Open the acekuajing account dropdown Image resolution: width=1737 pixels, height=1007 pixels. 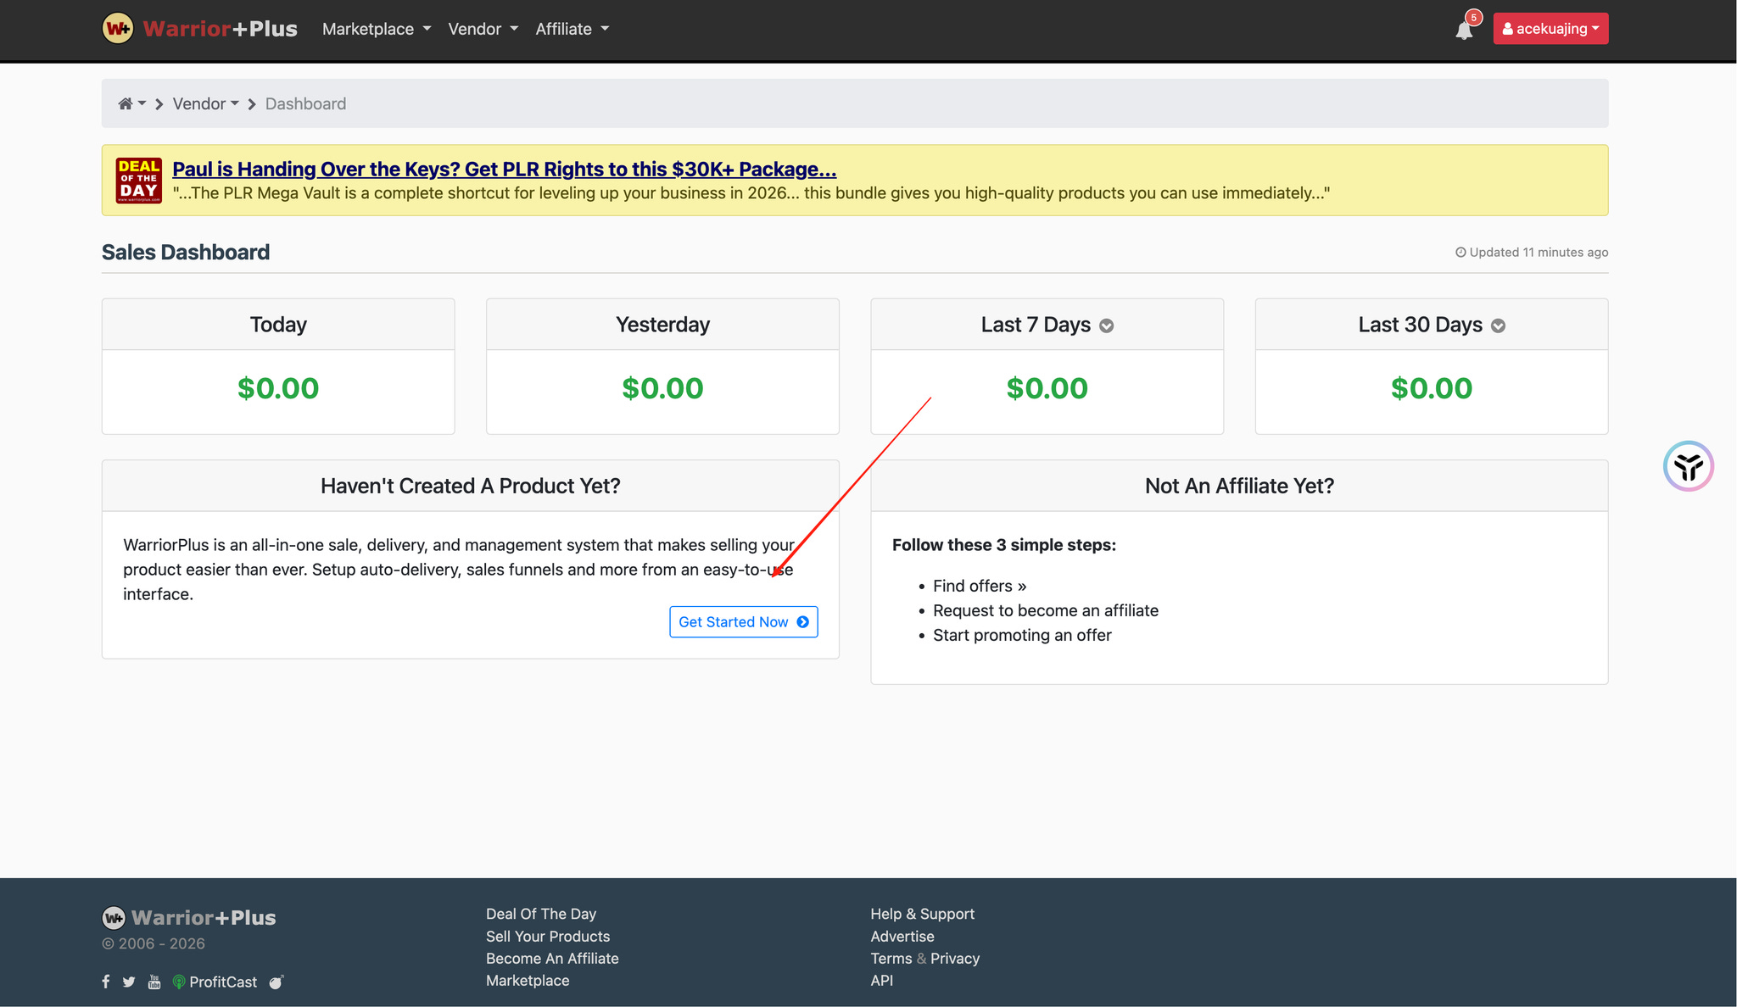(x=1550, y=29)
